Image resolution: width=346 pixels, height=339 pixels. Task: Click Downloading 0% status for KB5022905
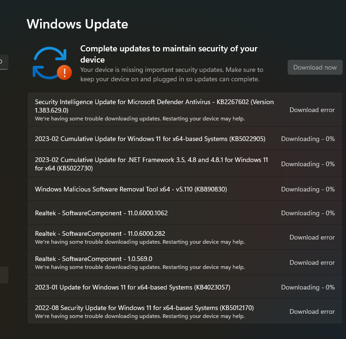pos(308,139)
